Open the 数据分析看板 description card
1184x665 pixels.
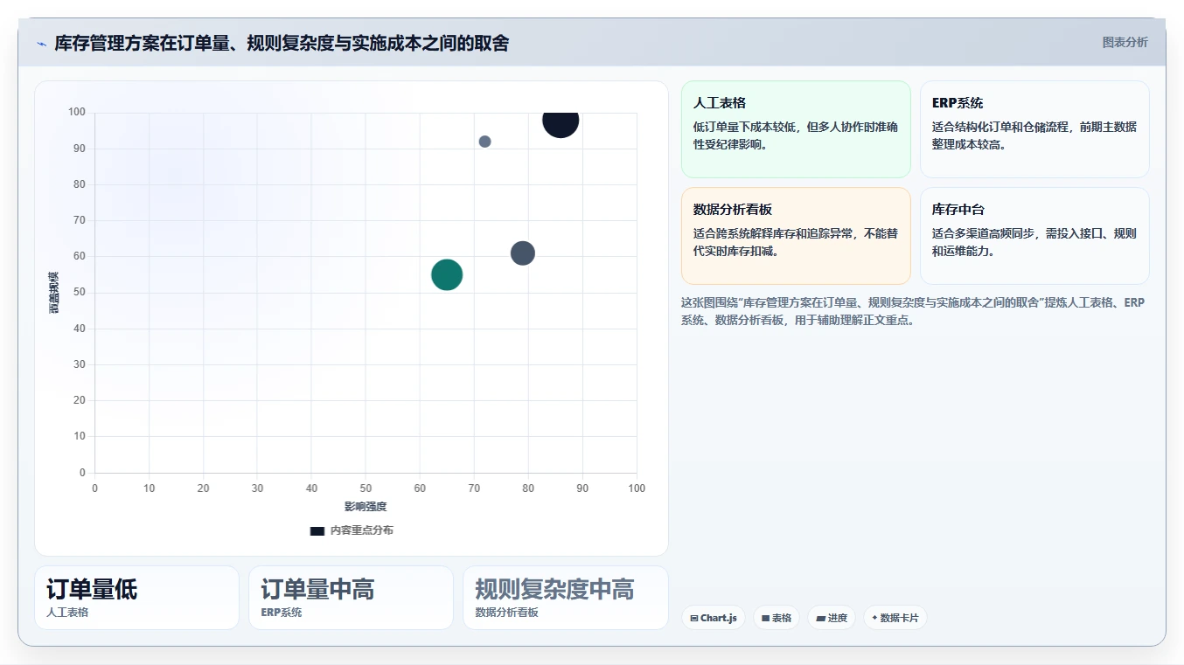point(796,236)
